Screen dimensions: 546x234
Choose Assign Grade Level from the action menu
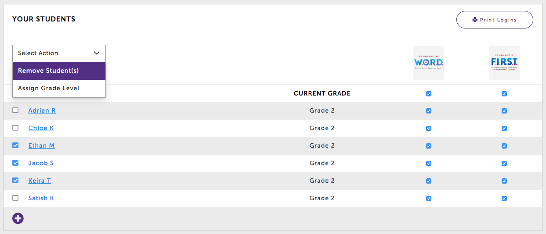pyautogui.click(x=59, y=88)
